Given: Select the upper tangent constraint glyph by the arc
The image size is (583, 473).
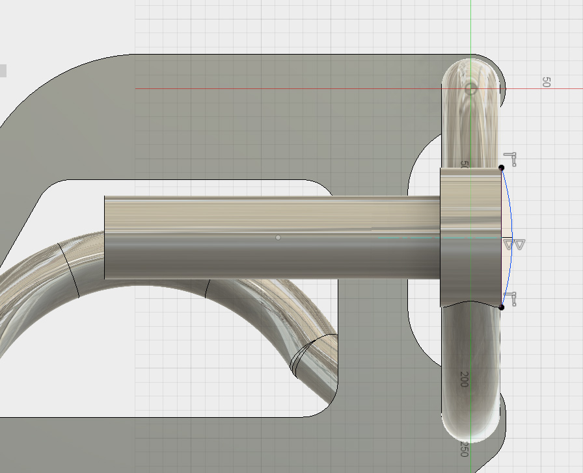Looking at the screenshot, I should [511, 159].
